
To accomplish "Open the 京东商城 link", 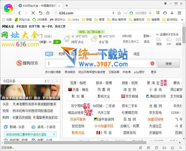I will [129, 96].
